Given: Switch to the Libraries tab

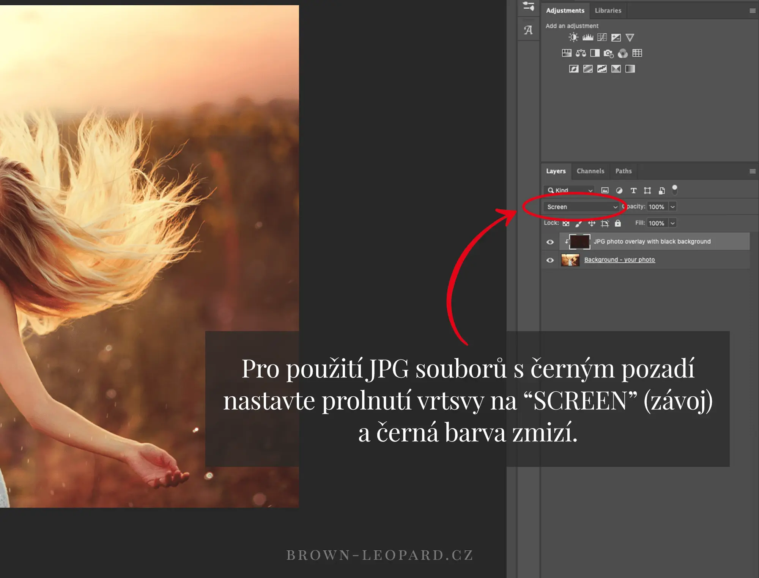Looking at the screenshot, I should click(x=608, y=11).
